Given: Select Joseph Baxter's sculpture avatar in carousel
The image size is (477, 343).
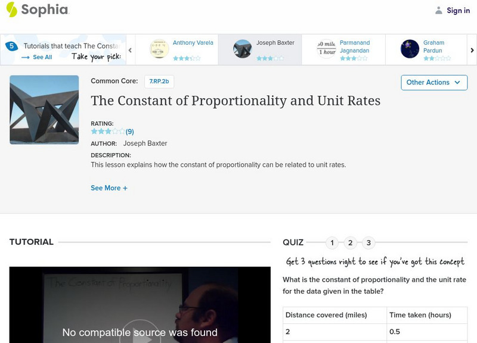Looking at the screenshot, I should click(x=243, y=49).
